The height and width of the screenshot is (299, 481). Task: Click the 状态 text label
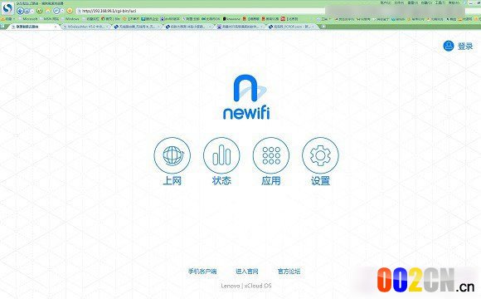point(221,181)
